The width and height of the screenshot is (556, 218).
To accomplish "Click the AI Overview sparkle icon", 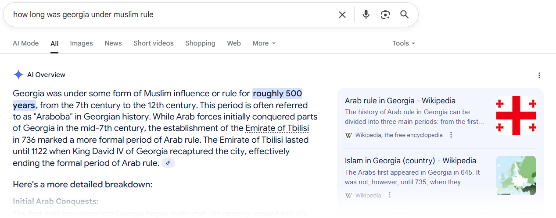I will (18, 75).
